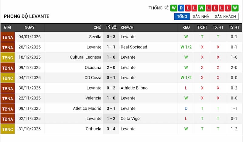Click TBNC badge on CD Cieza row
Viewport: 243px width, 142px height.
click(x=8, y=78)
